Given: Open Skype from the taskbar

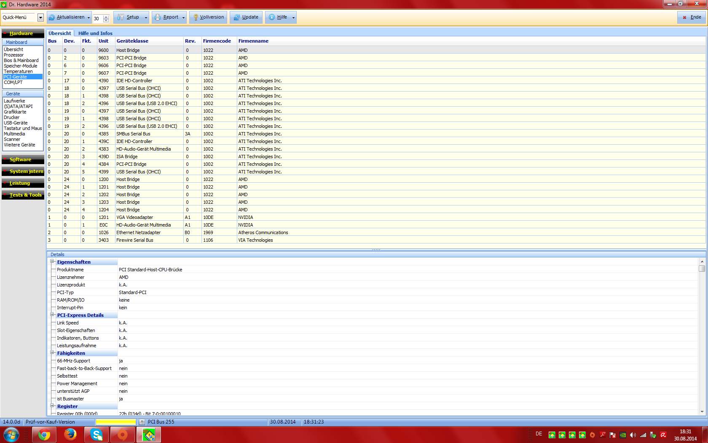Looking at the screenshot, I should (96, 435).
